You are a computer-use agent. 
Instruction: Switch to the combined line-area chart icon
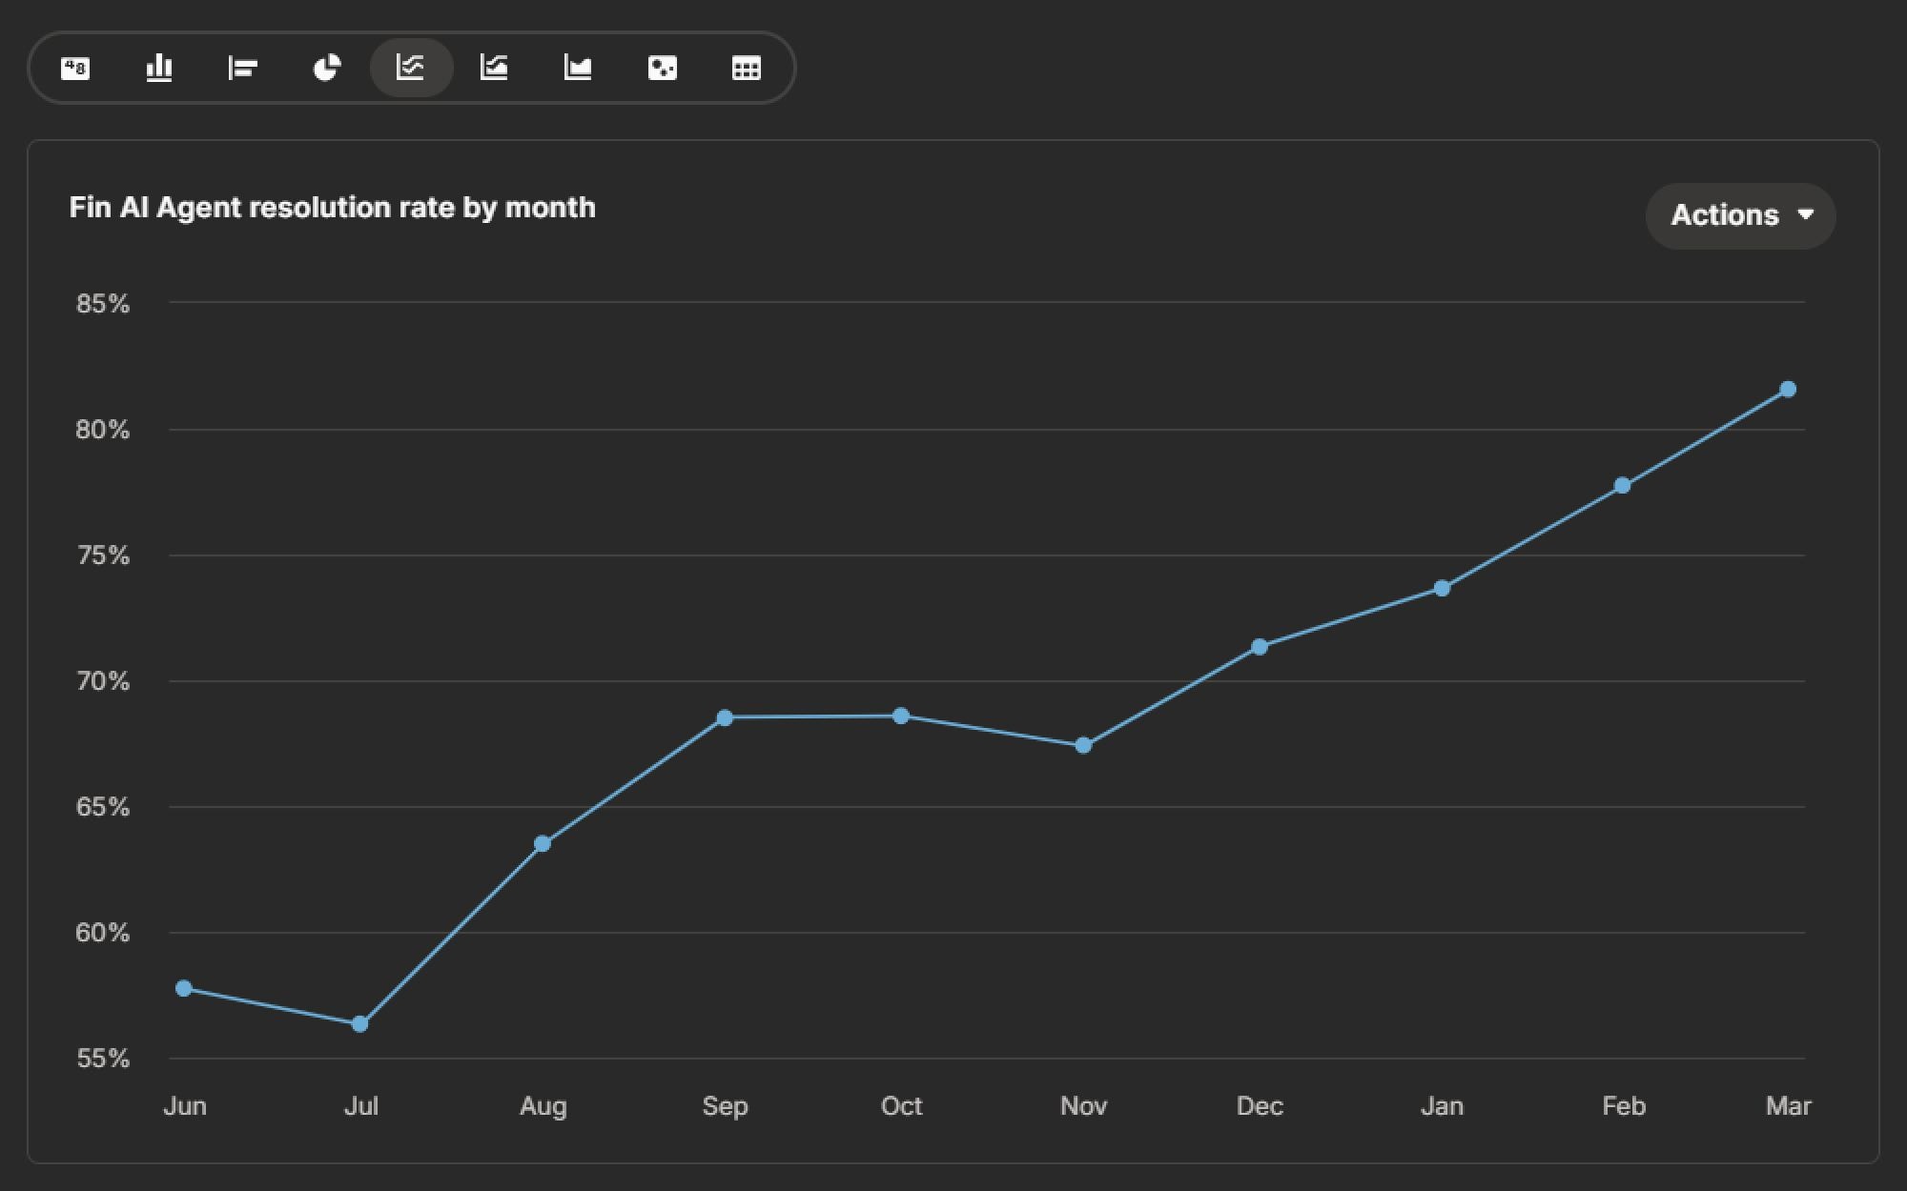coord(494,68)
